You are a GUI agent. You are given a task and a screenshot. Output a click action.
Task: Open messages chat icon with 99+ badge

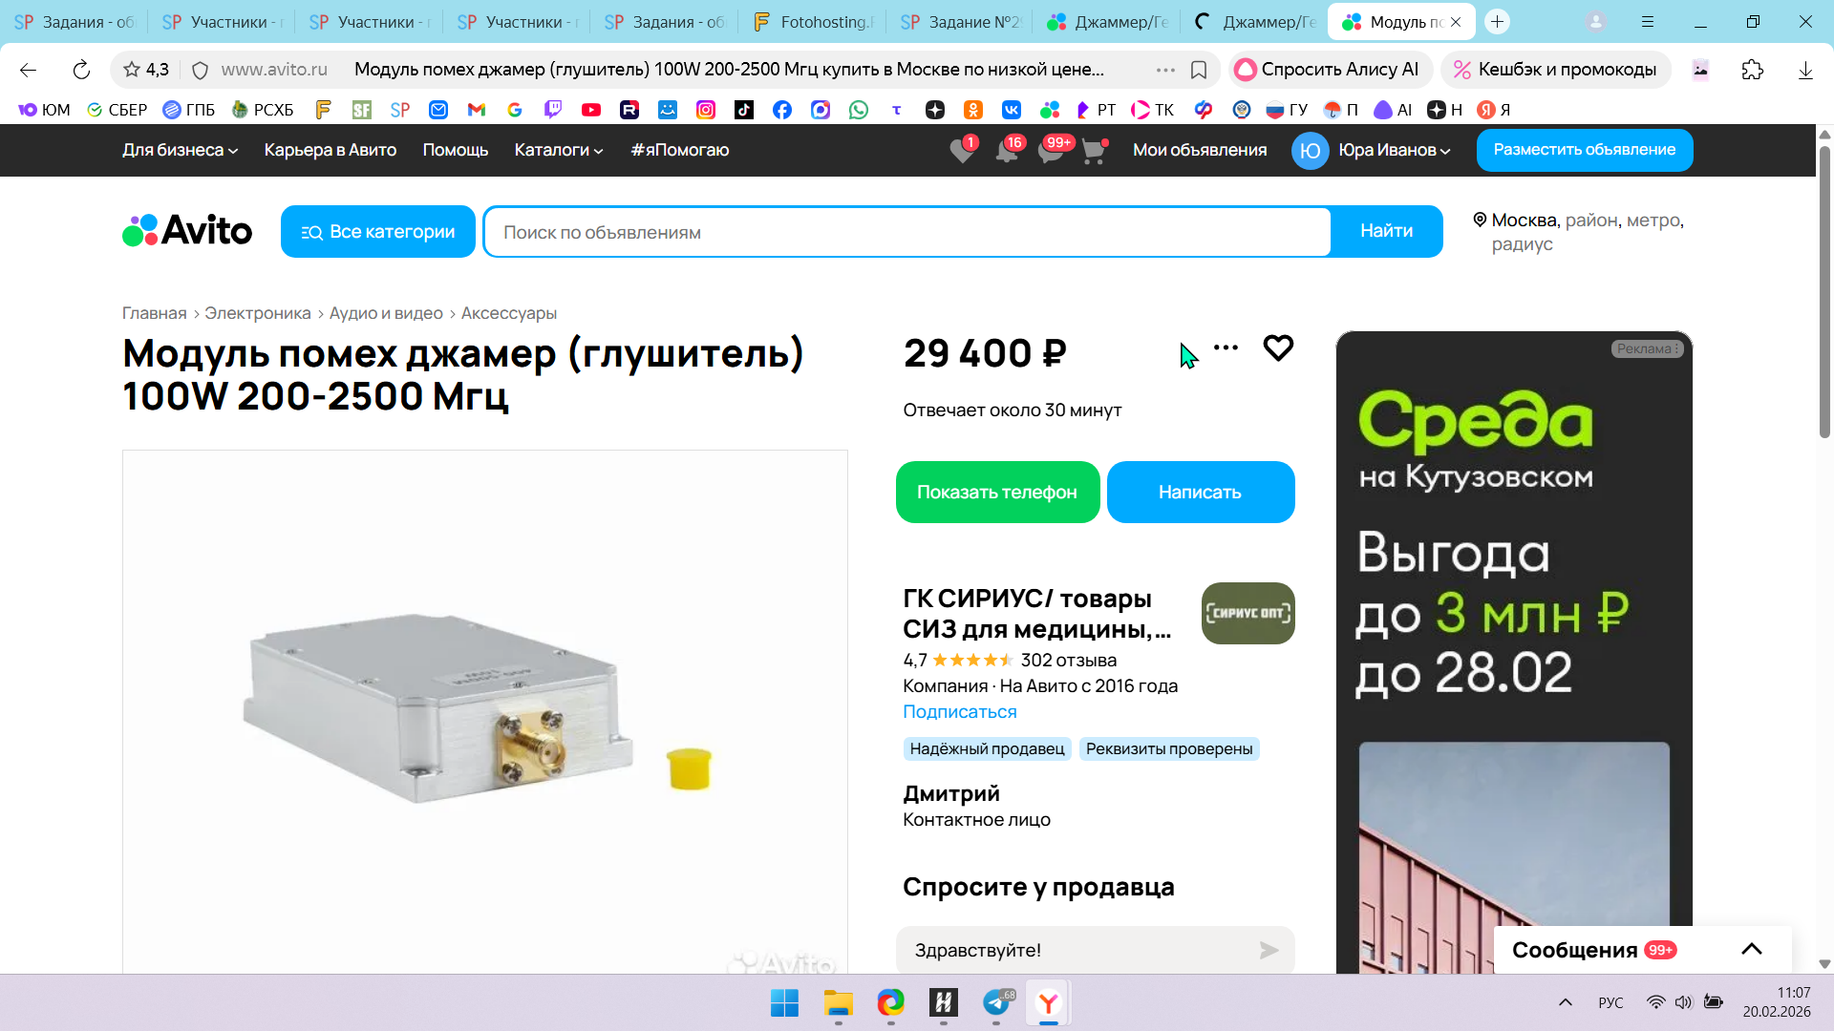pyautogui.click(x=1051, y=151)
